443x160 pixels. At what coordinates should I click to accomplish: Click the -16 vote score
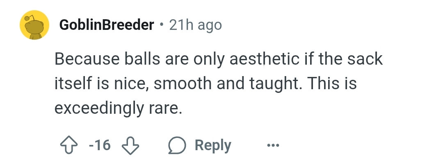click(99, 145)
